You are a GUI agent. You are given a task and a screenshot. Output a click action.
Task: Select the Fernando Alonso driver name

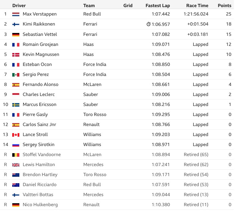[41, 84]
